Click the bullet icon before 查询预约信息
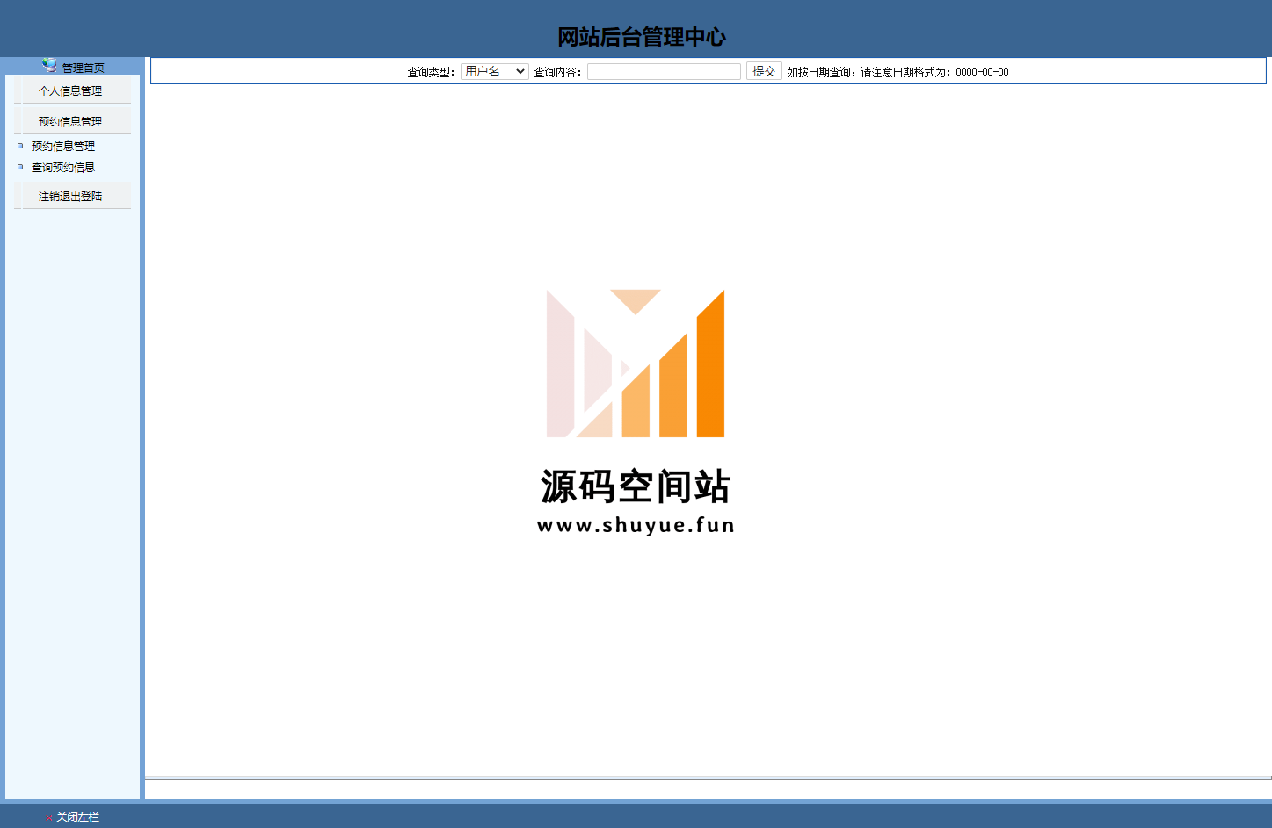The height and width of the screenshot is (828, 1272). [20, 167]
